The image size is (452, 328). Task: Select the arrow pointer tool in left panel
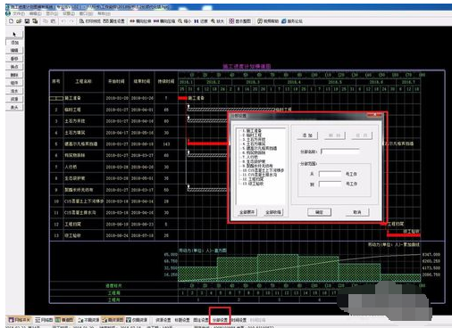pyautogui.click(x=14, y=34)
